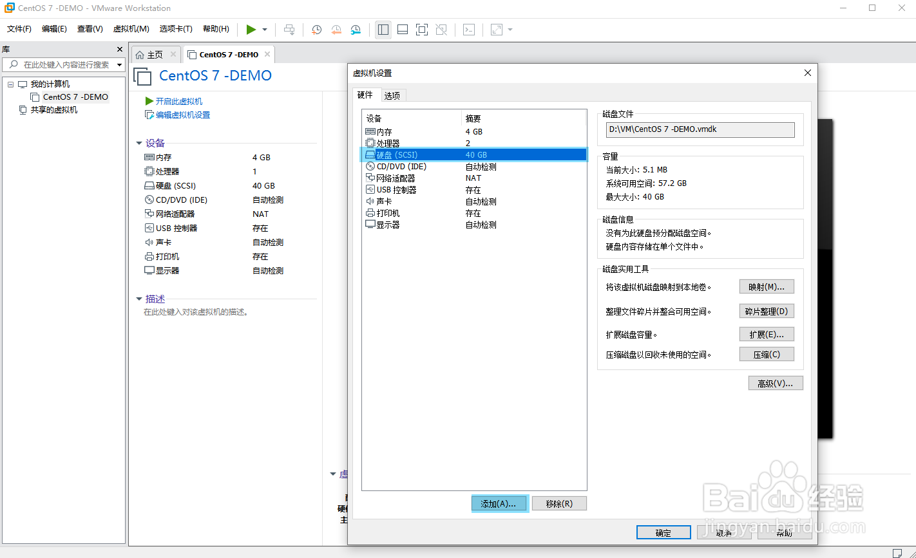Select 网络适配器 row in settings dialog
The image size is (916, 558).
[x=474, y=178]
